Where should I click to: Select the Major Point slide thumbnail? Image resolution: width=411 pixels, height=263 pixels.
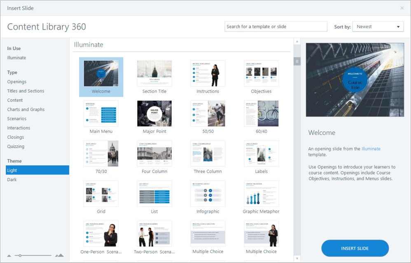154,114
